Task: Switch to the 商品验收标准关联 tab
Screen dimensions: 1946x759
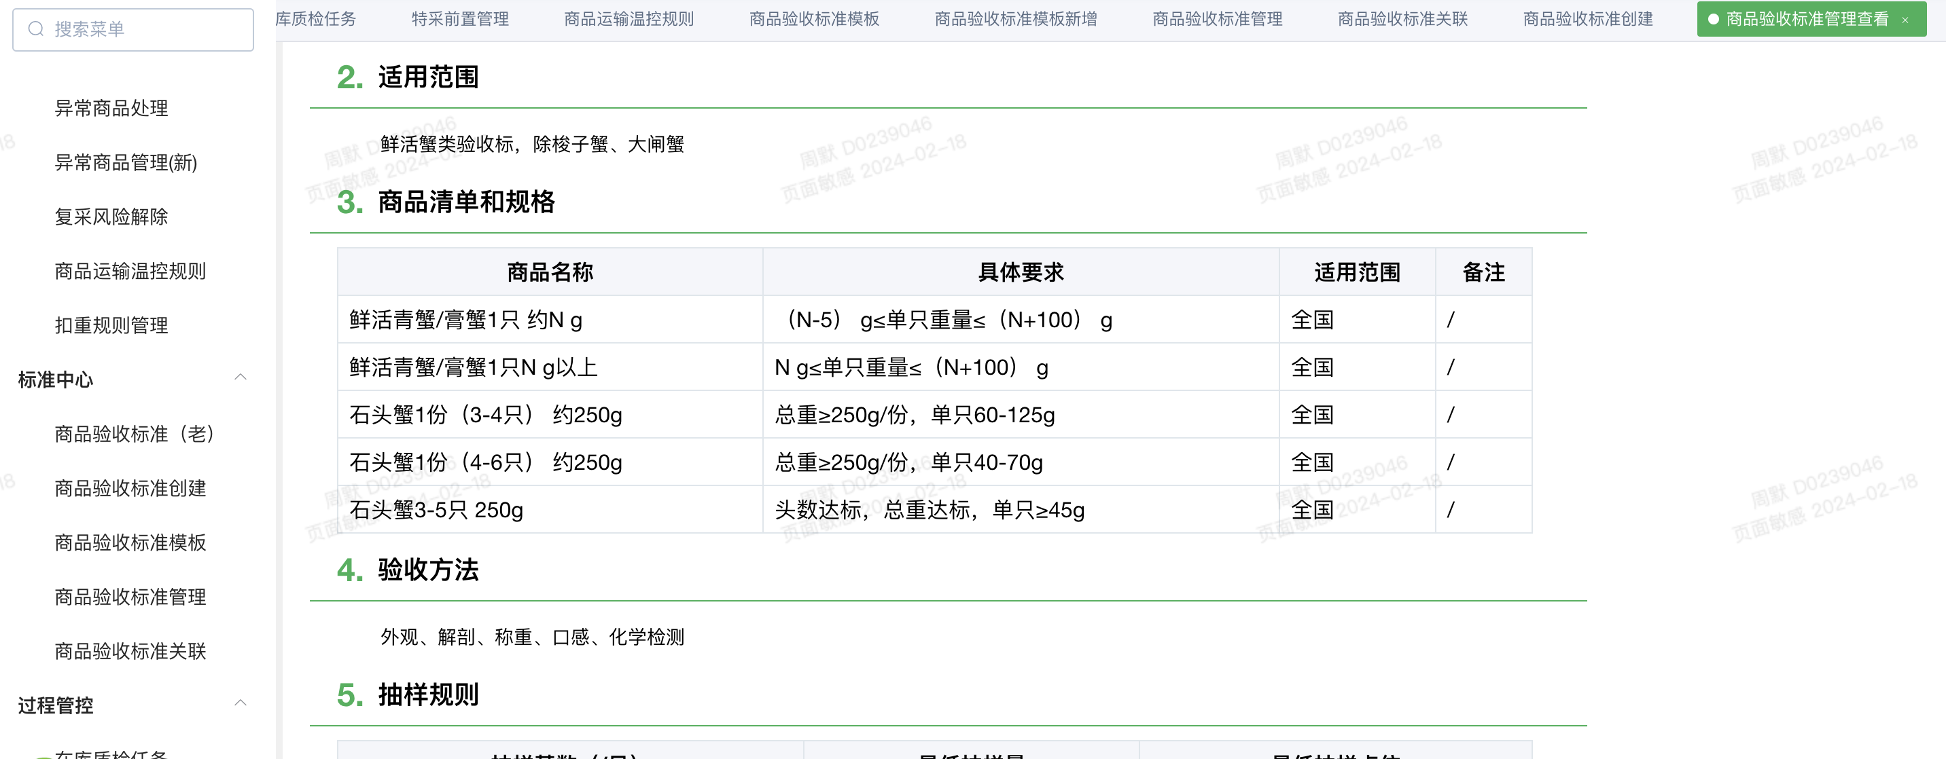Action: pos(1402,19)
